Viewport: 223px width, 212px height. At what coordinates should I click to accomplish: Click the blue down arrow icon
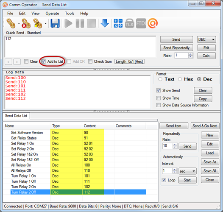click(105, 23)
